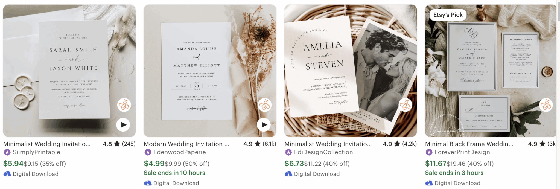Click the 4.8 star rating with 245 reviews
This screenshot has height=189, width=560.
tap(119, 144)
